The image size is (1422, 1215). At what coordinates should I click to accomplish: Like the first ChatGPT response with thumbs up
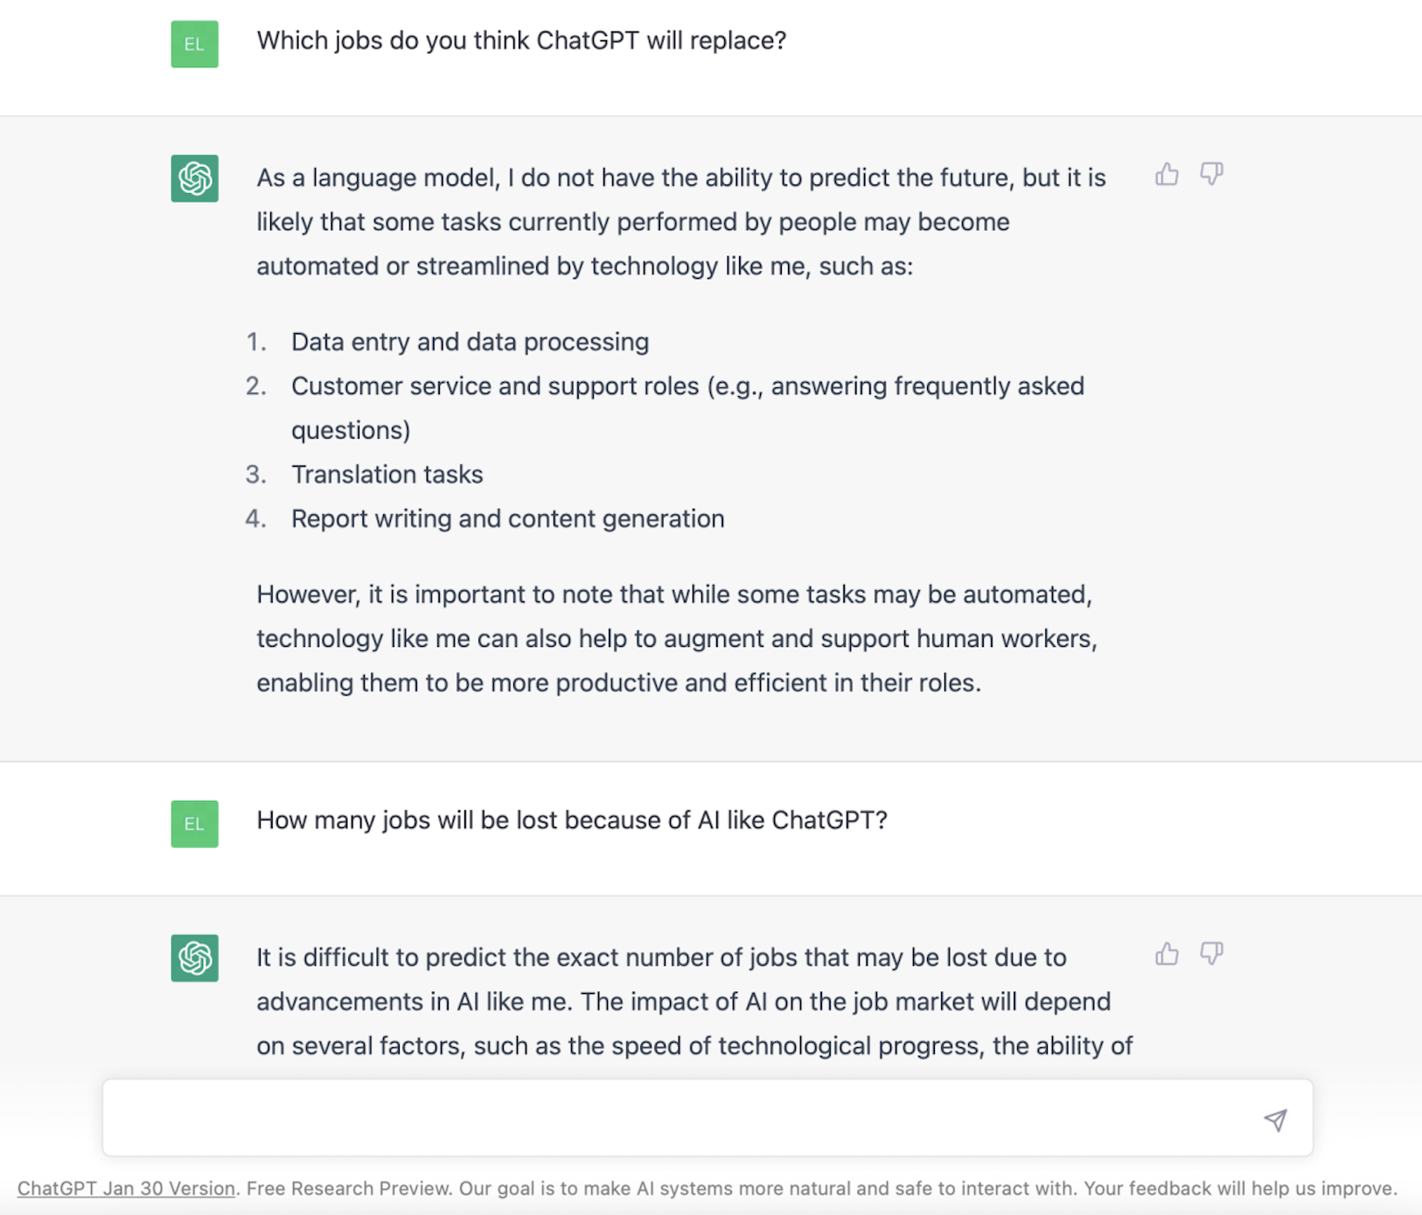pos(1167,175)
